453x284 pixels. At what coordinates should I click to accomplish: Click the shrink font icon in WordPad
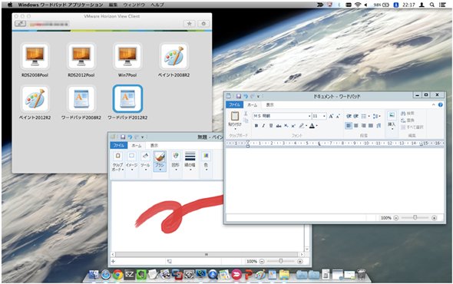pos(337,116)
